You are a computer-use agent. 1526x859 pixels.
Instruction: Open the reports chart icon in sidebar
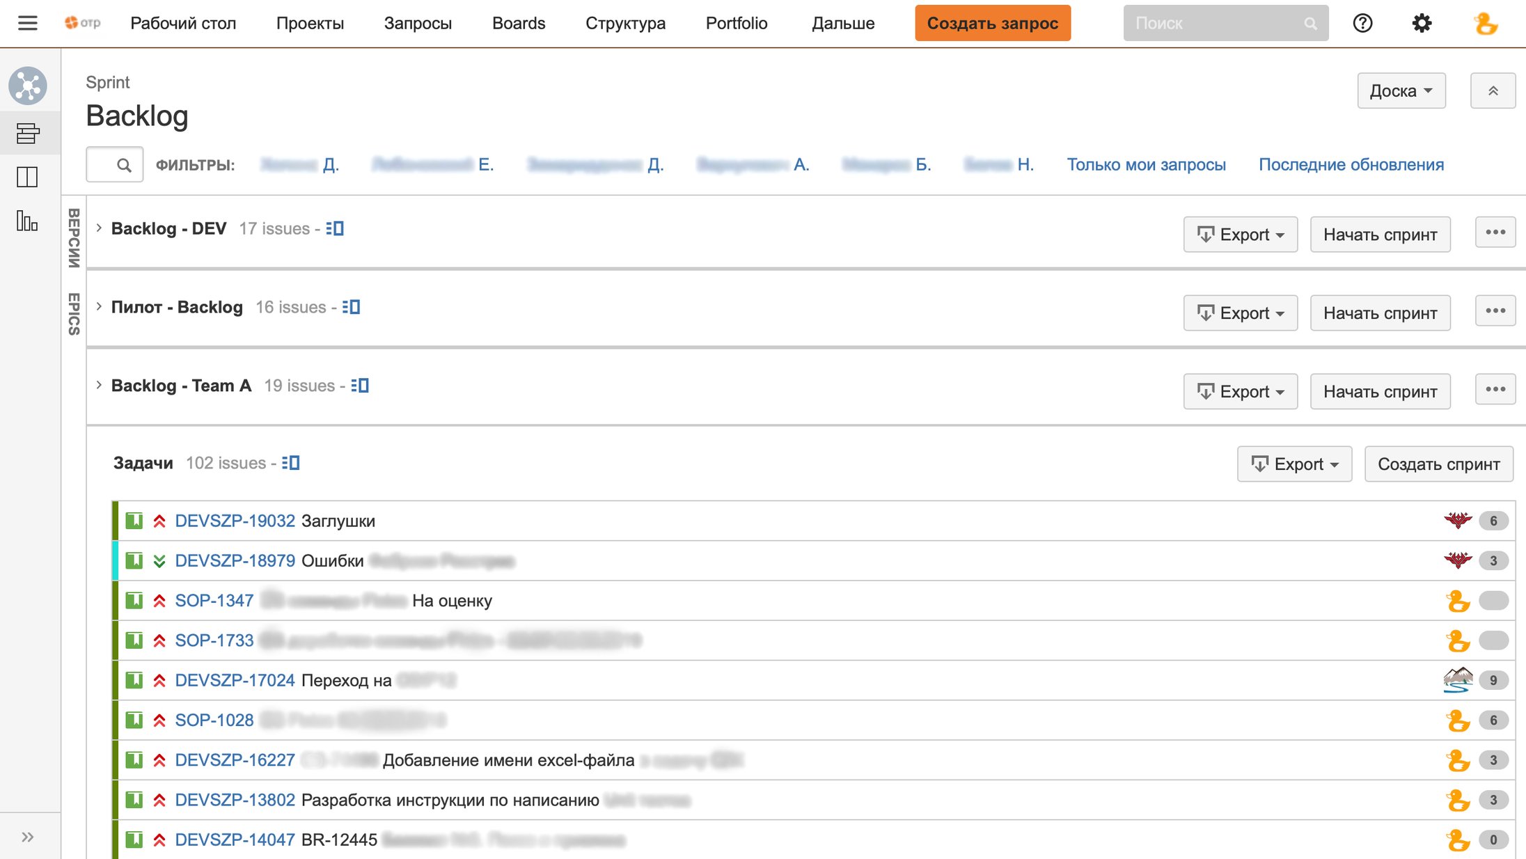click(27, 221)
